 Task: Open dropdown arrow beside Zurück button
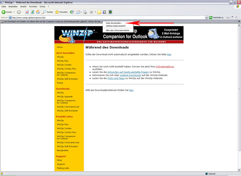(x=14, y=12)
